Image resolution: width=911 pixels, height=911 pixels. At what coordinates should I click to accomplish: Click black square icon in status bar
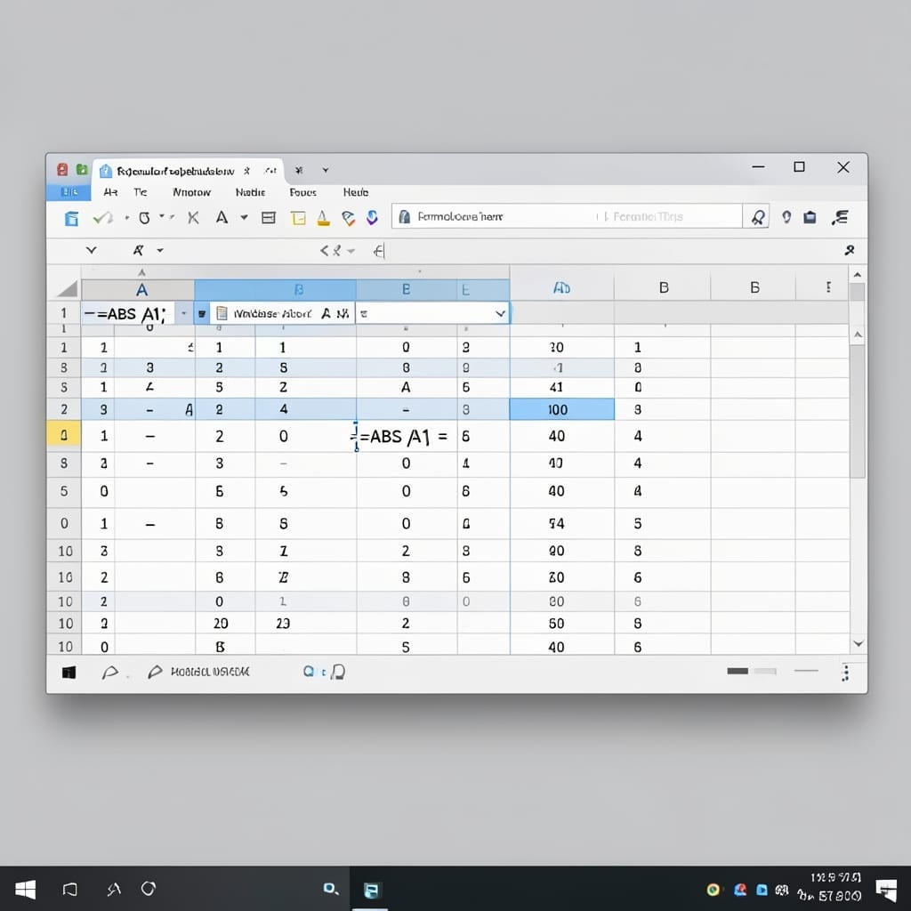tap(69, 673)
